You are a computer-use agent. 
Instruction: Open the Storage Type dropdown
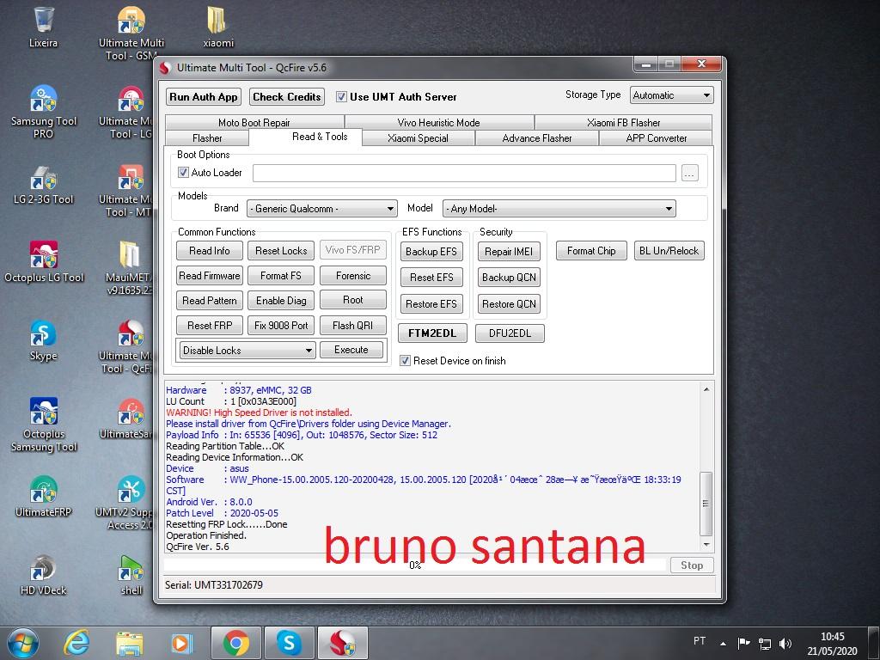(x=671, y=95)
